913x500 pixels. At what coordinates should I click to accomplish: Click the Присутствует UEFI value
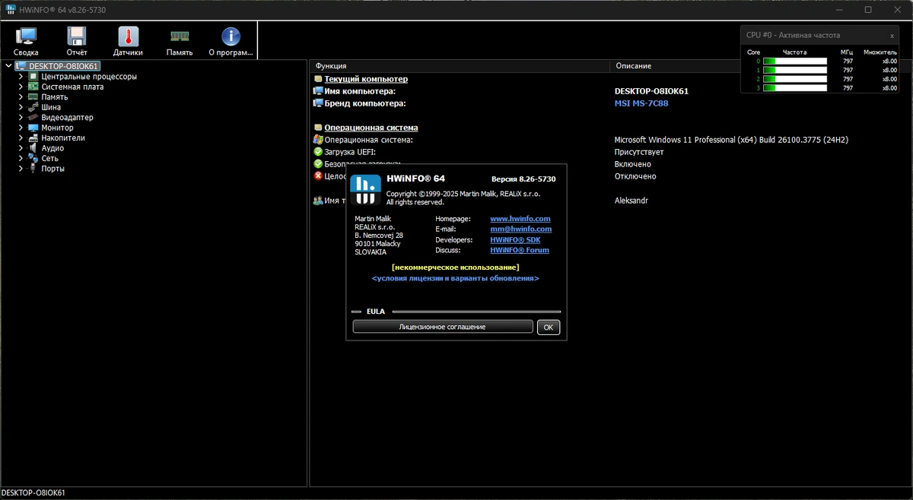pos(639,152)
